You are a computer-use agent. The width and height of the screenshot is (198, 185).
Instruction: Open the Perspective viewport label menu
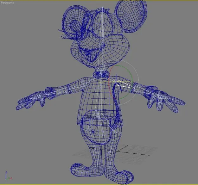tap(7, 3)
